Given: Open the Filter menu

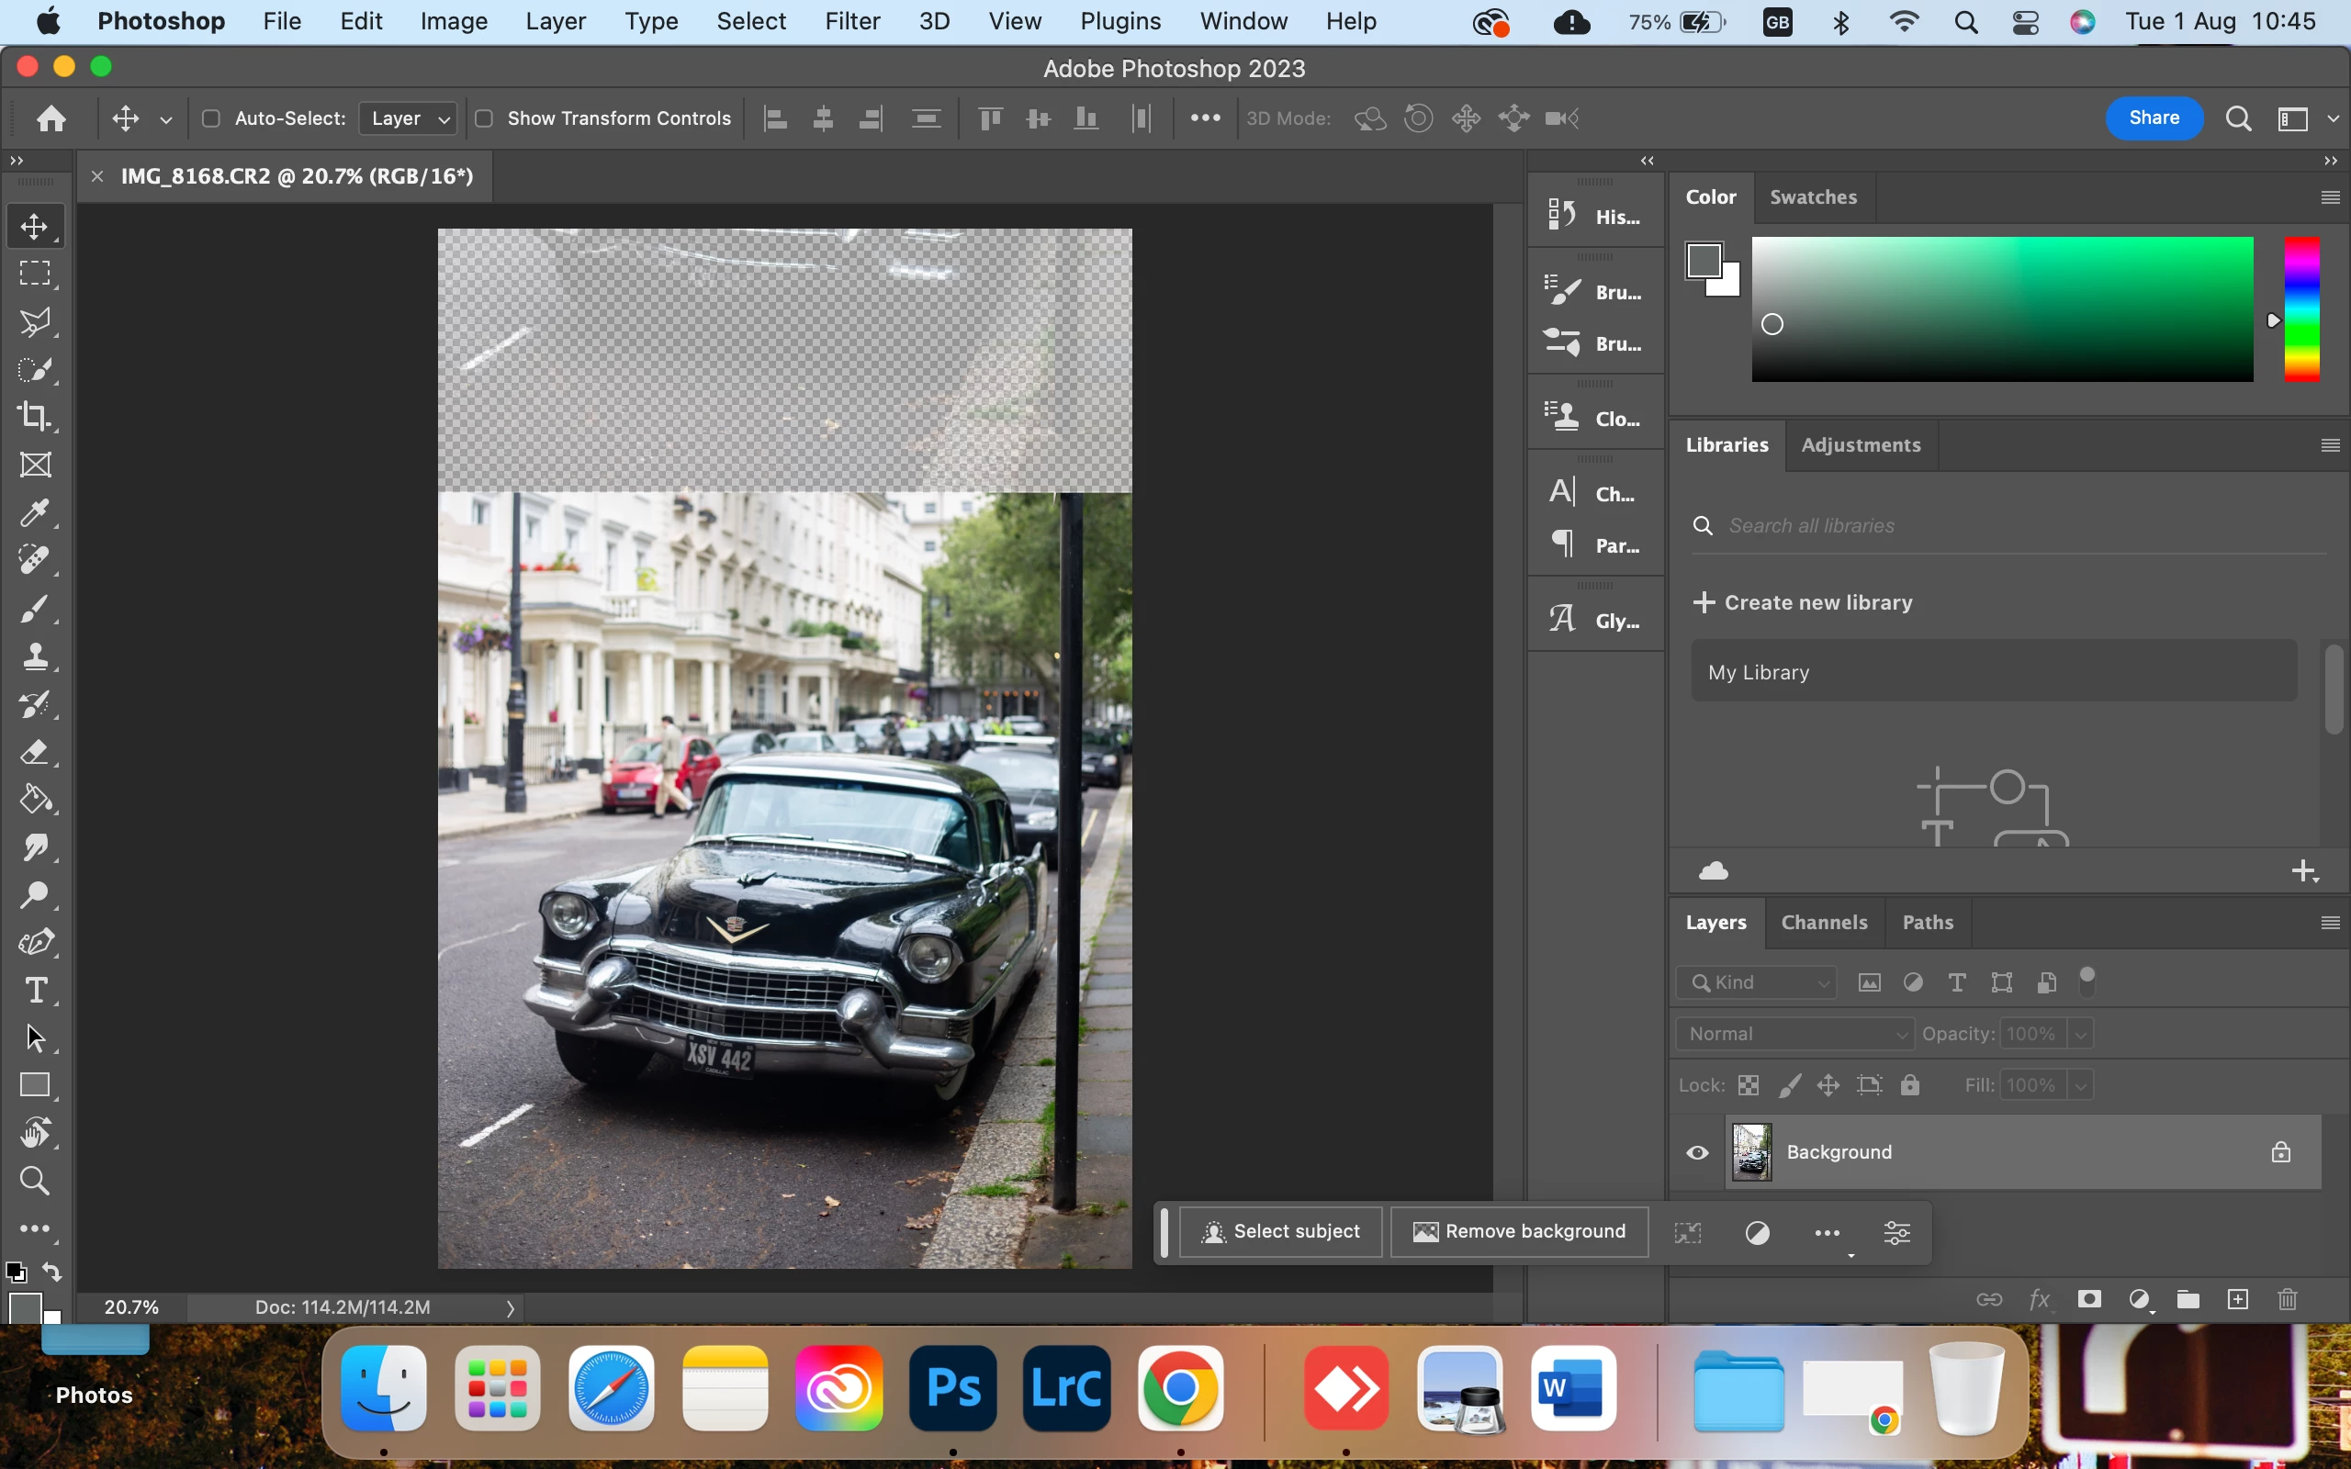Looking at the screenshot, I should click(851, 21).
